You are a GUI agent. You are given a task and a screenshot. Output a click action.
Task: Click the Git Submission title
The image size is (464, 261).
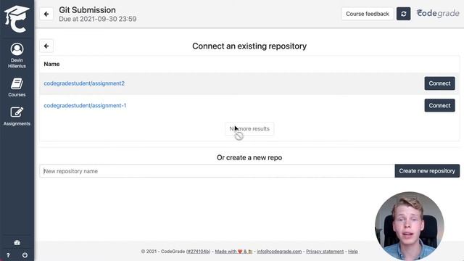[87, 10]
